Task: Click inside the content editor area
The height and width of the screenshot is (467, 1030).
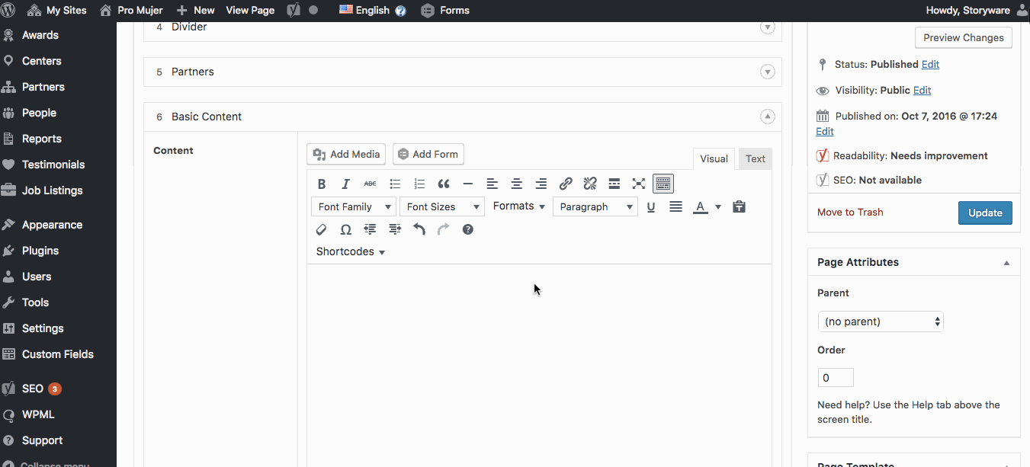Action: pyautogui.click(x=539, y=366)
